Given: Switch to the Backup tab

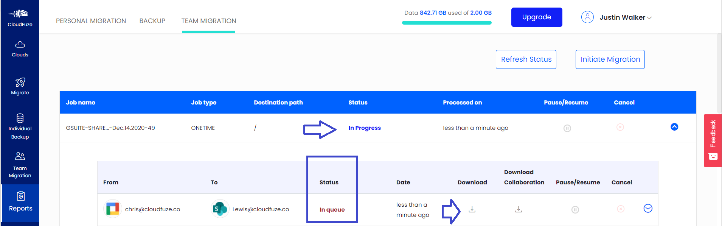Looking at the screenshot, I should click(x=152, y=21).
